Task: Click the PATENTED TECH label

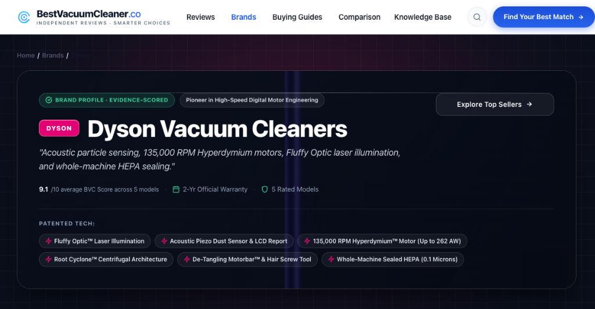Action: point(67,224)
